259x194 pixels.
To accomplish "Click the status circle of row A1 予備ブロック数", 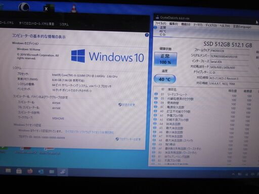I will coord(155,115).
